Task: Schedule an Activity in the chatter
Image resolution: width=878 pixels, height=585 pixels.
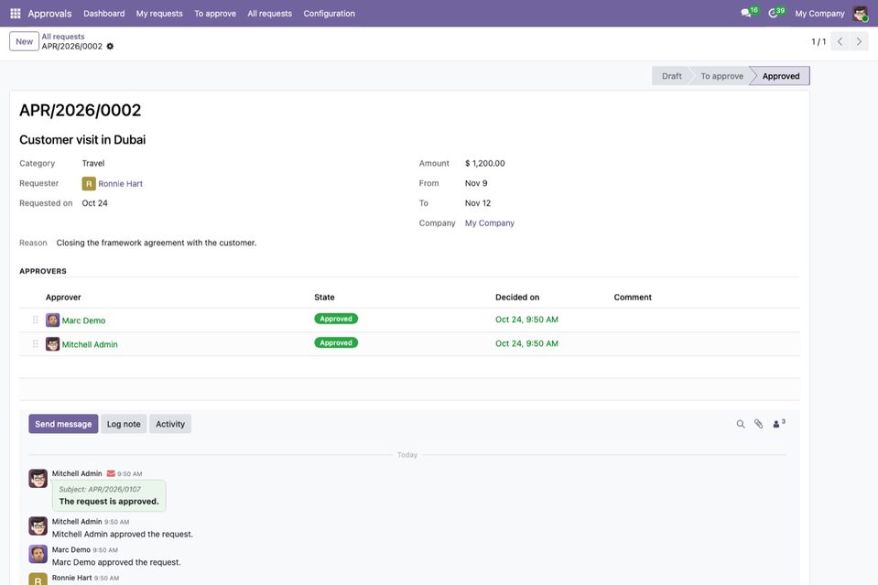Action: 170,425
